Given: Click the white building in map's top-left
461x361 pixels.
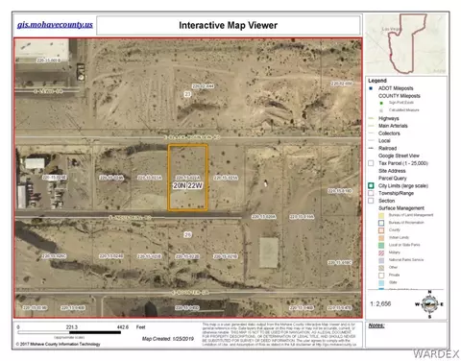Looking at the screenshot, I should (x=42, y=51).
